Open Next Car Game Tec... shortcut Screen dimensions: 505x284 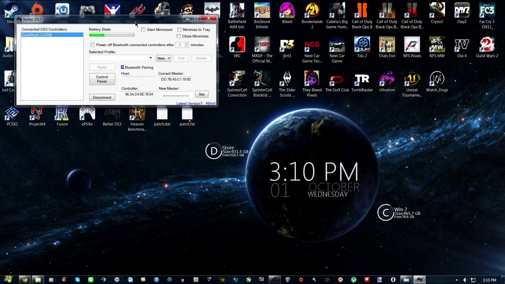click(312, 50)
